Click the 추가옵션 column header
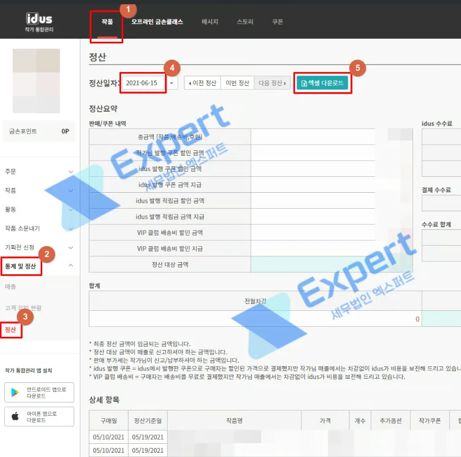The width and height of the screenshot is (461, 457). coord(391,421)
